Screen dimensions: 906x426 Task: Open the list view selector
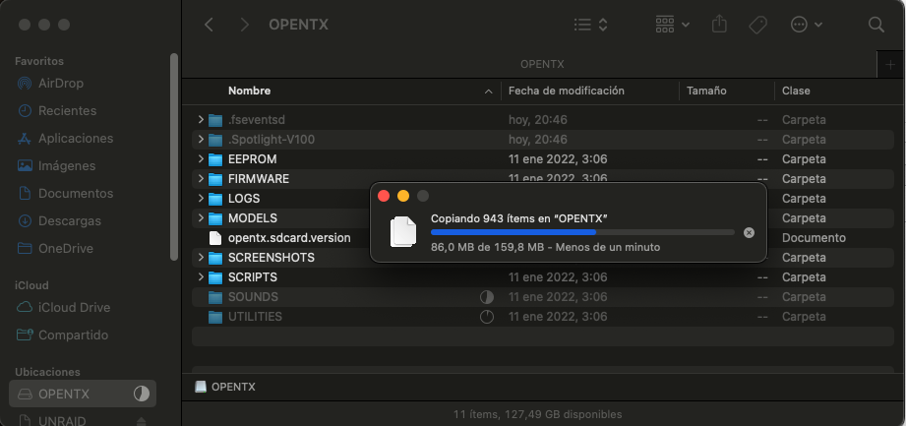[x=590, y=25]
